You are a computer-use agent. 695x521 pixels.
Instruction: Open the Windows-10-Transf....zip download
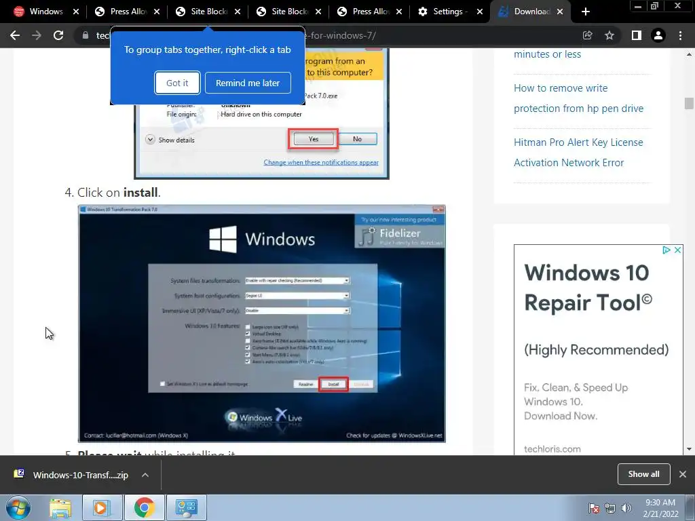click(x=80, y=475)
